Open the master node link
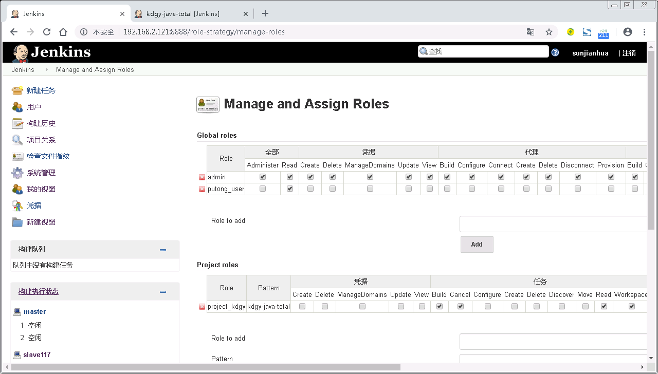658x374 pixels. (x=34, y=312)
